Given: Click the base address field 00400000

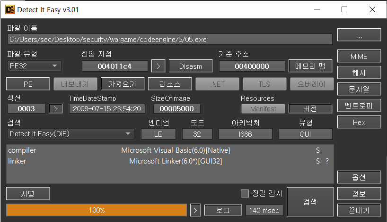Looking at the screenshot, I should pyautogui.click(x=252, y=66).
